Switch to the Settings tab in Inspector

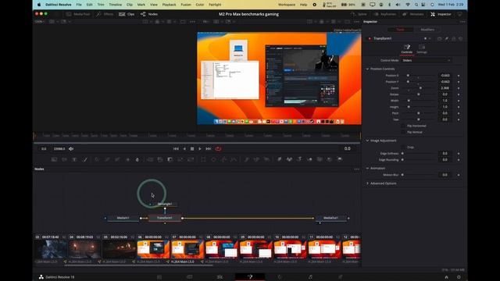click(x=422, y=49)
